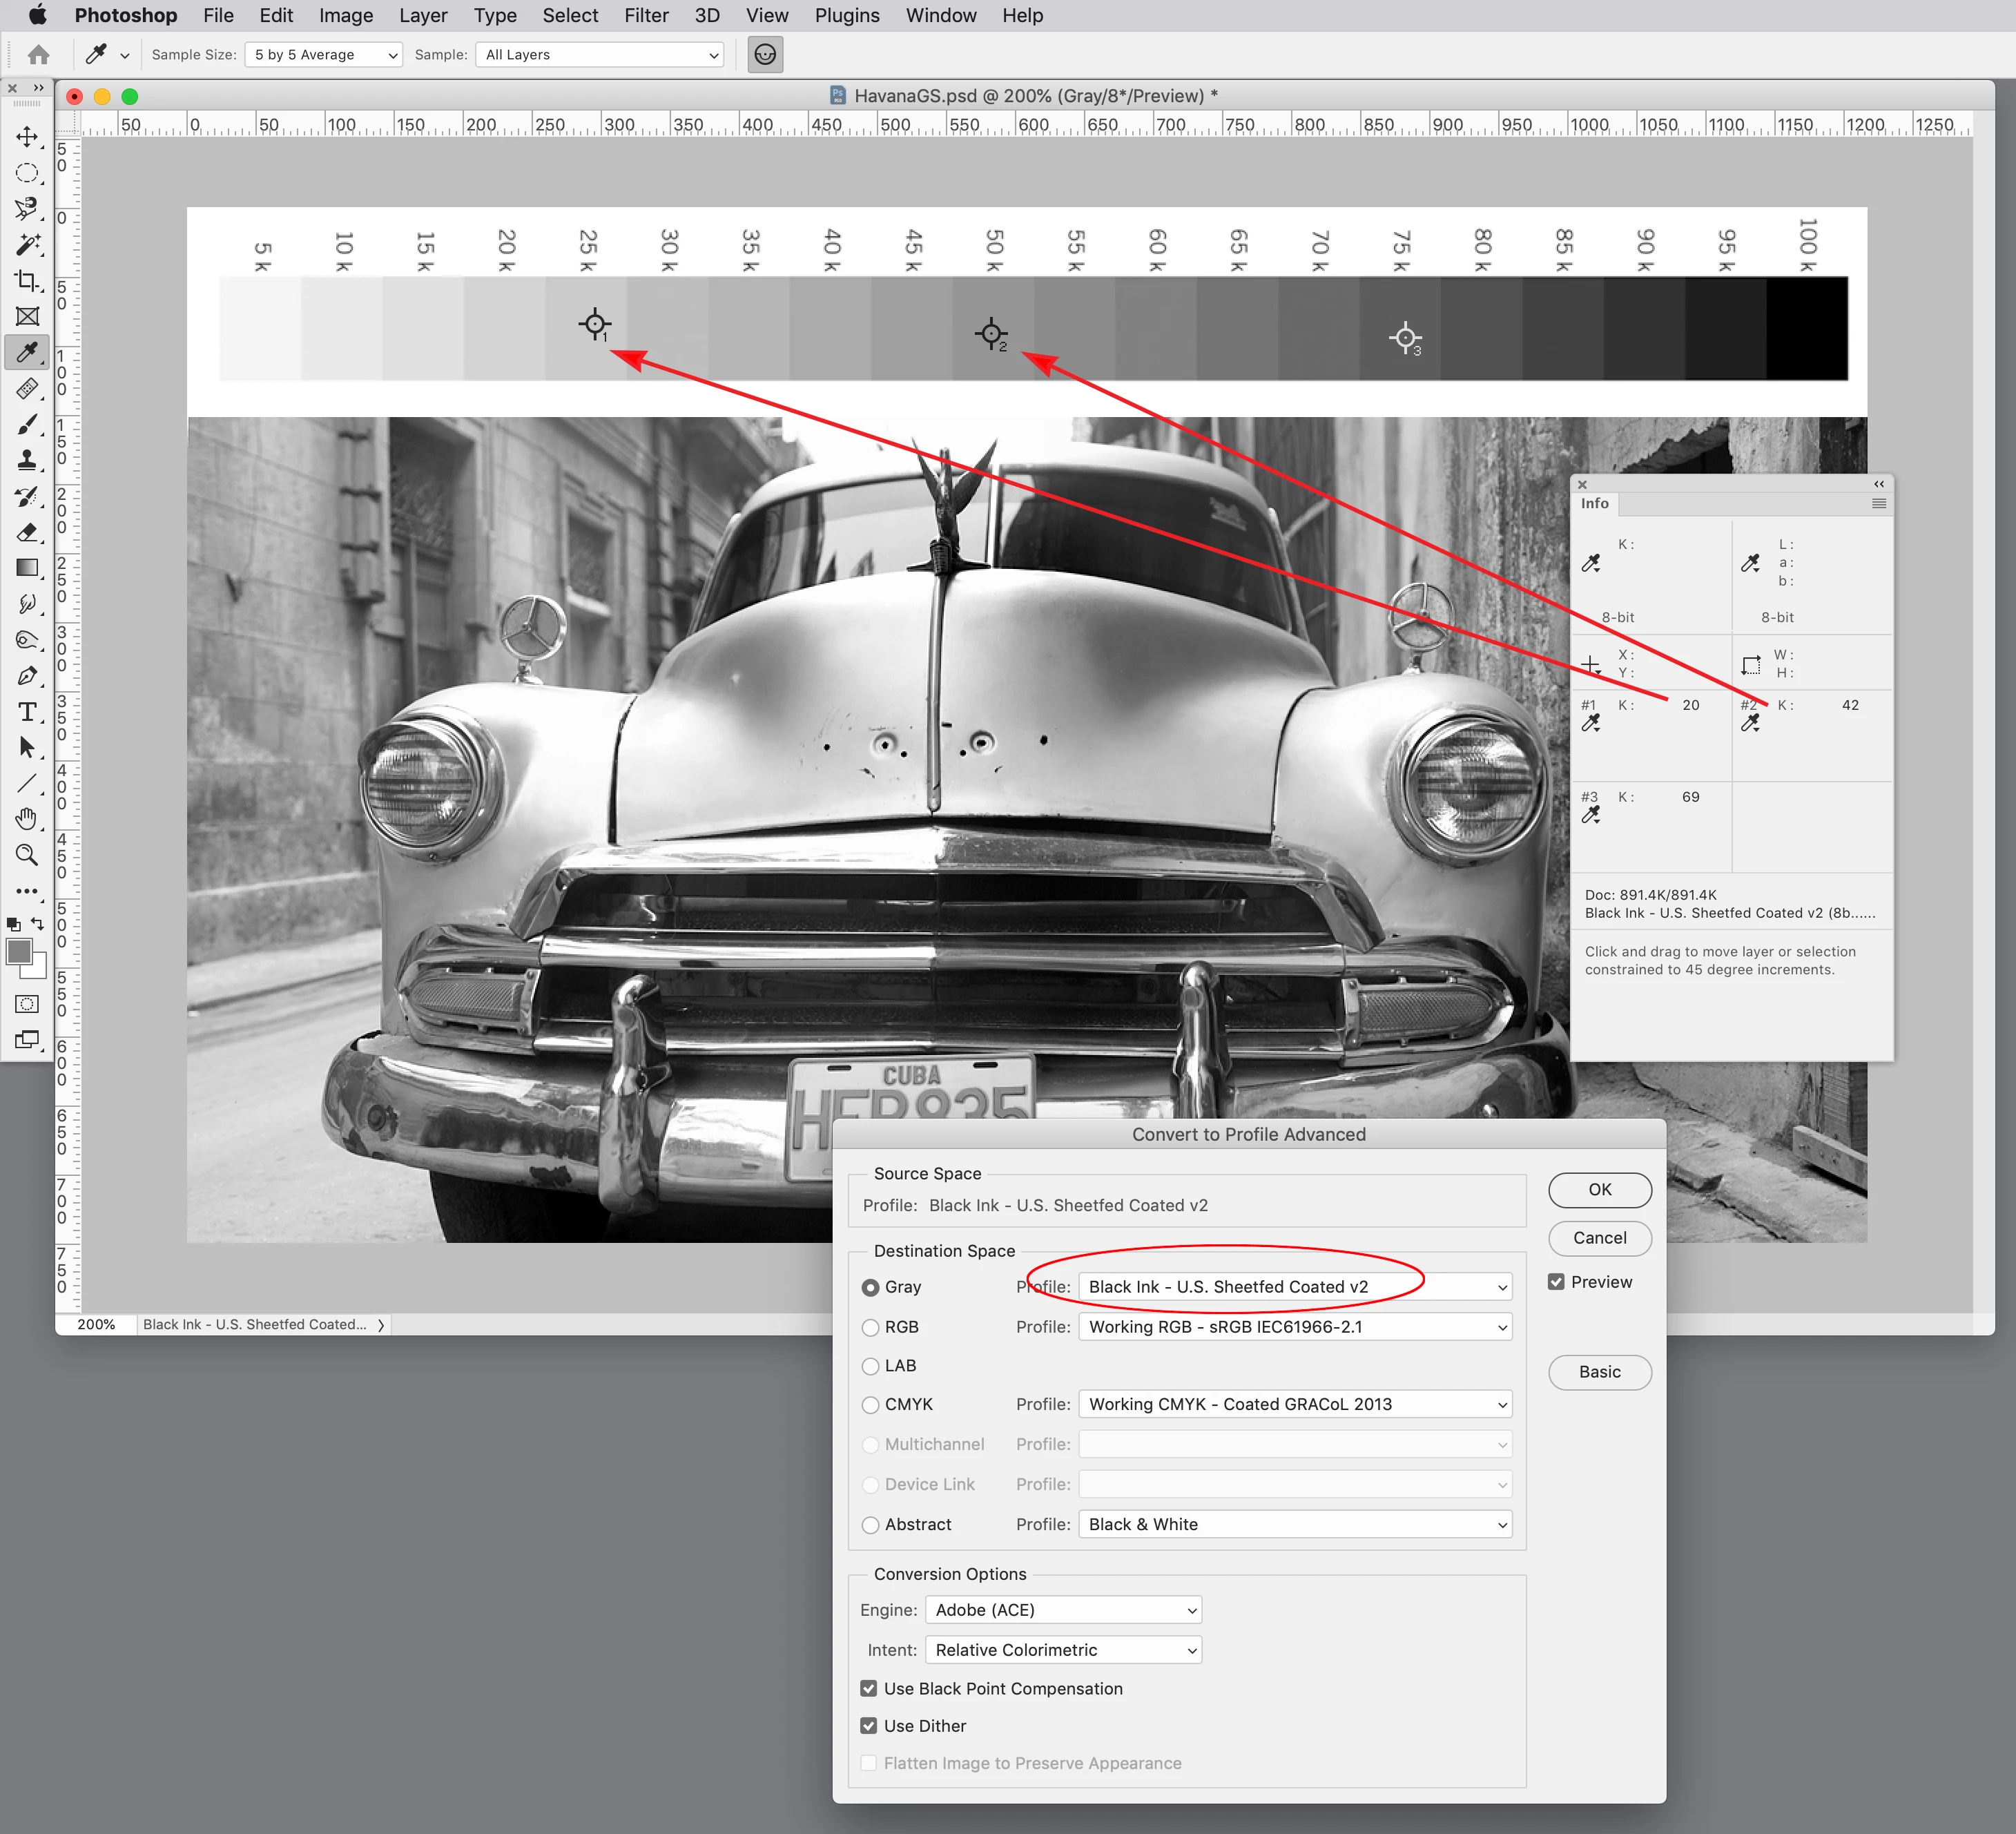Open the Image menu
The width and height of the screenshot is (2016, 1834).
(345, 16)
